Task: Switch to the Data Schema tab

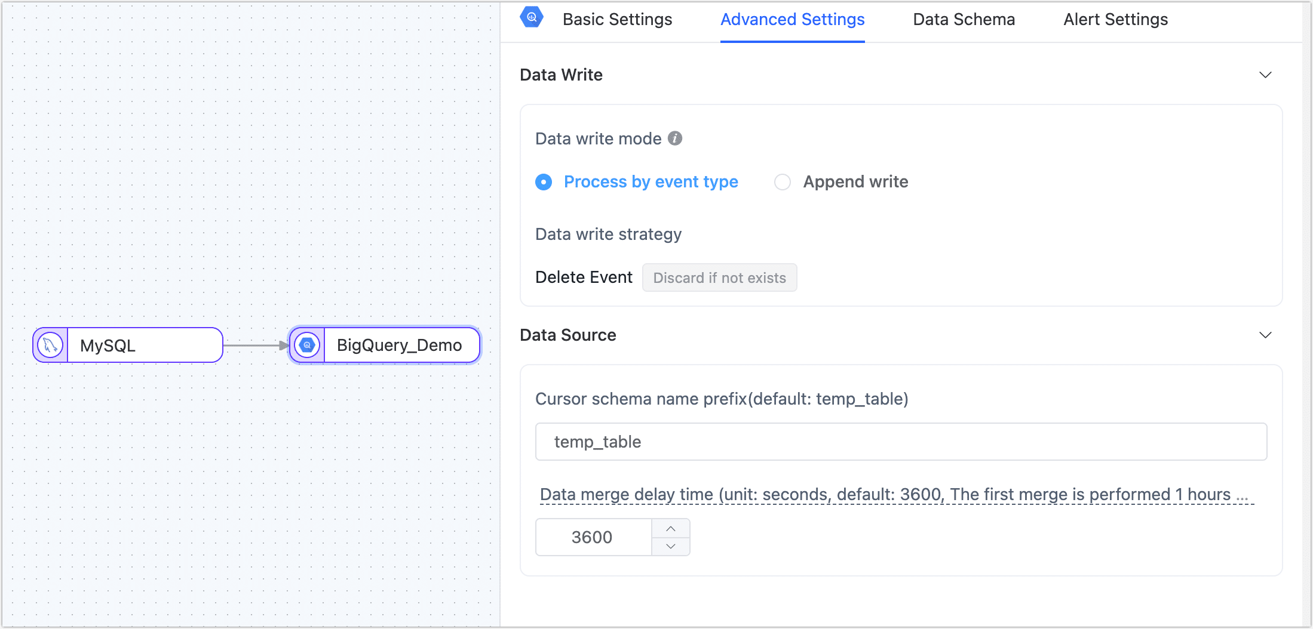Action: coord(963,19)
